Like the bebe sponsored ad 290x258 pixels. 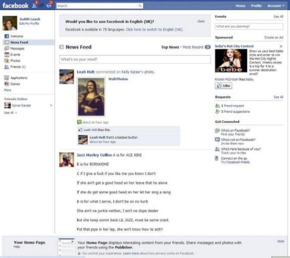pyautogui.click(x=224, y=86)
